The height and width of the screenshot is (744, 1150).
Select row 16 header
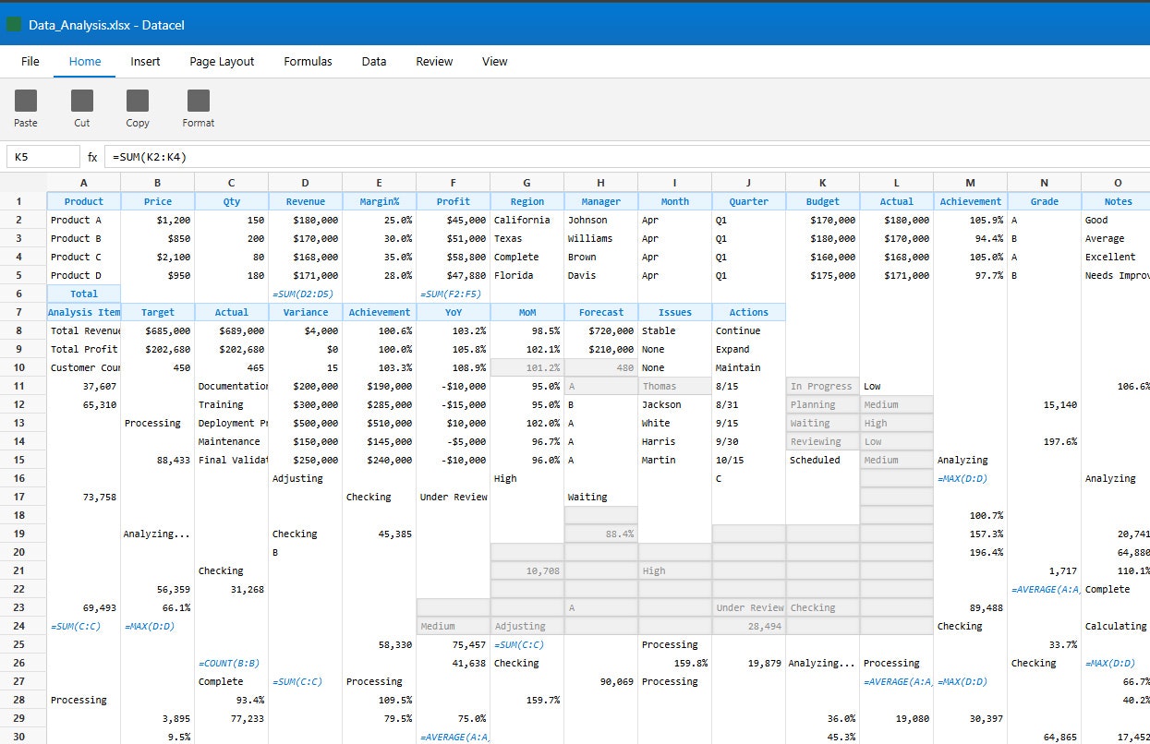[23, 478]
